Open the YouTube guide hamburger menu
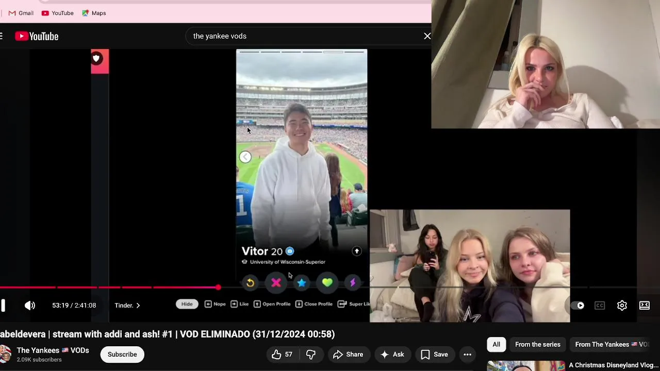Image resolution: width=660 pixels, height=371 pixels. click(2, 36)
